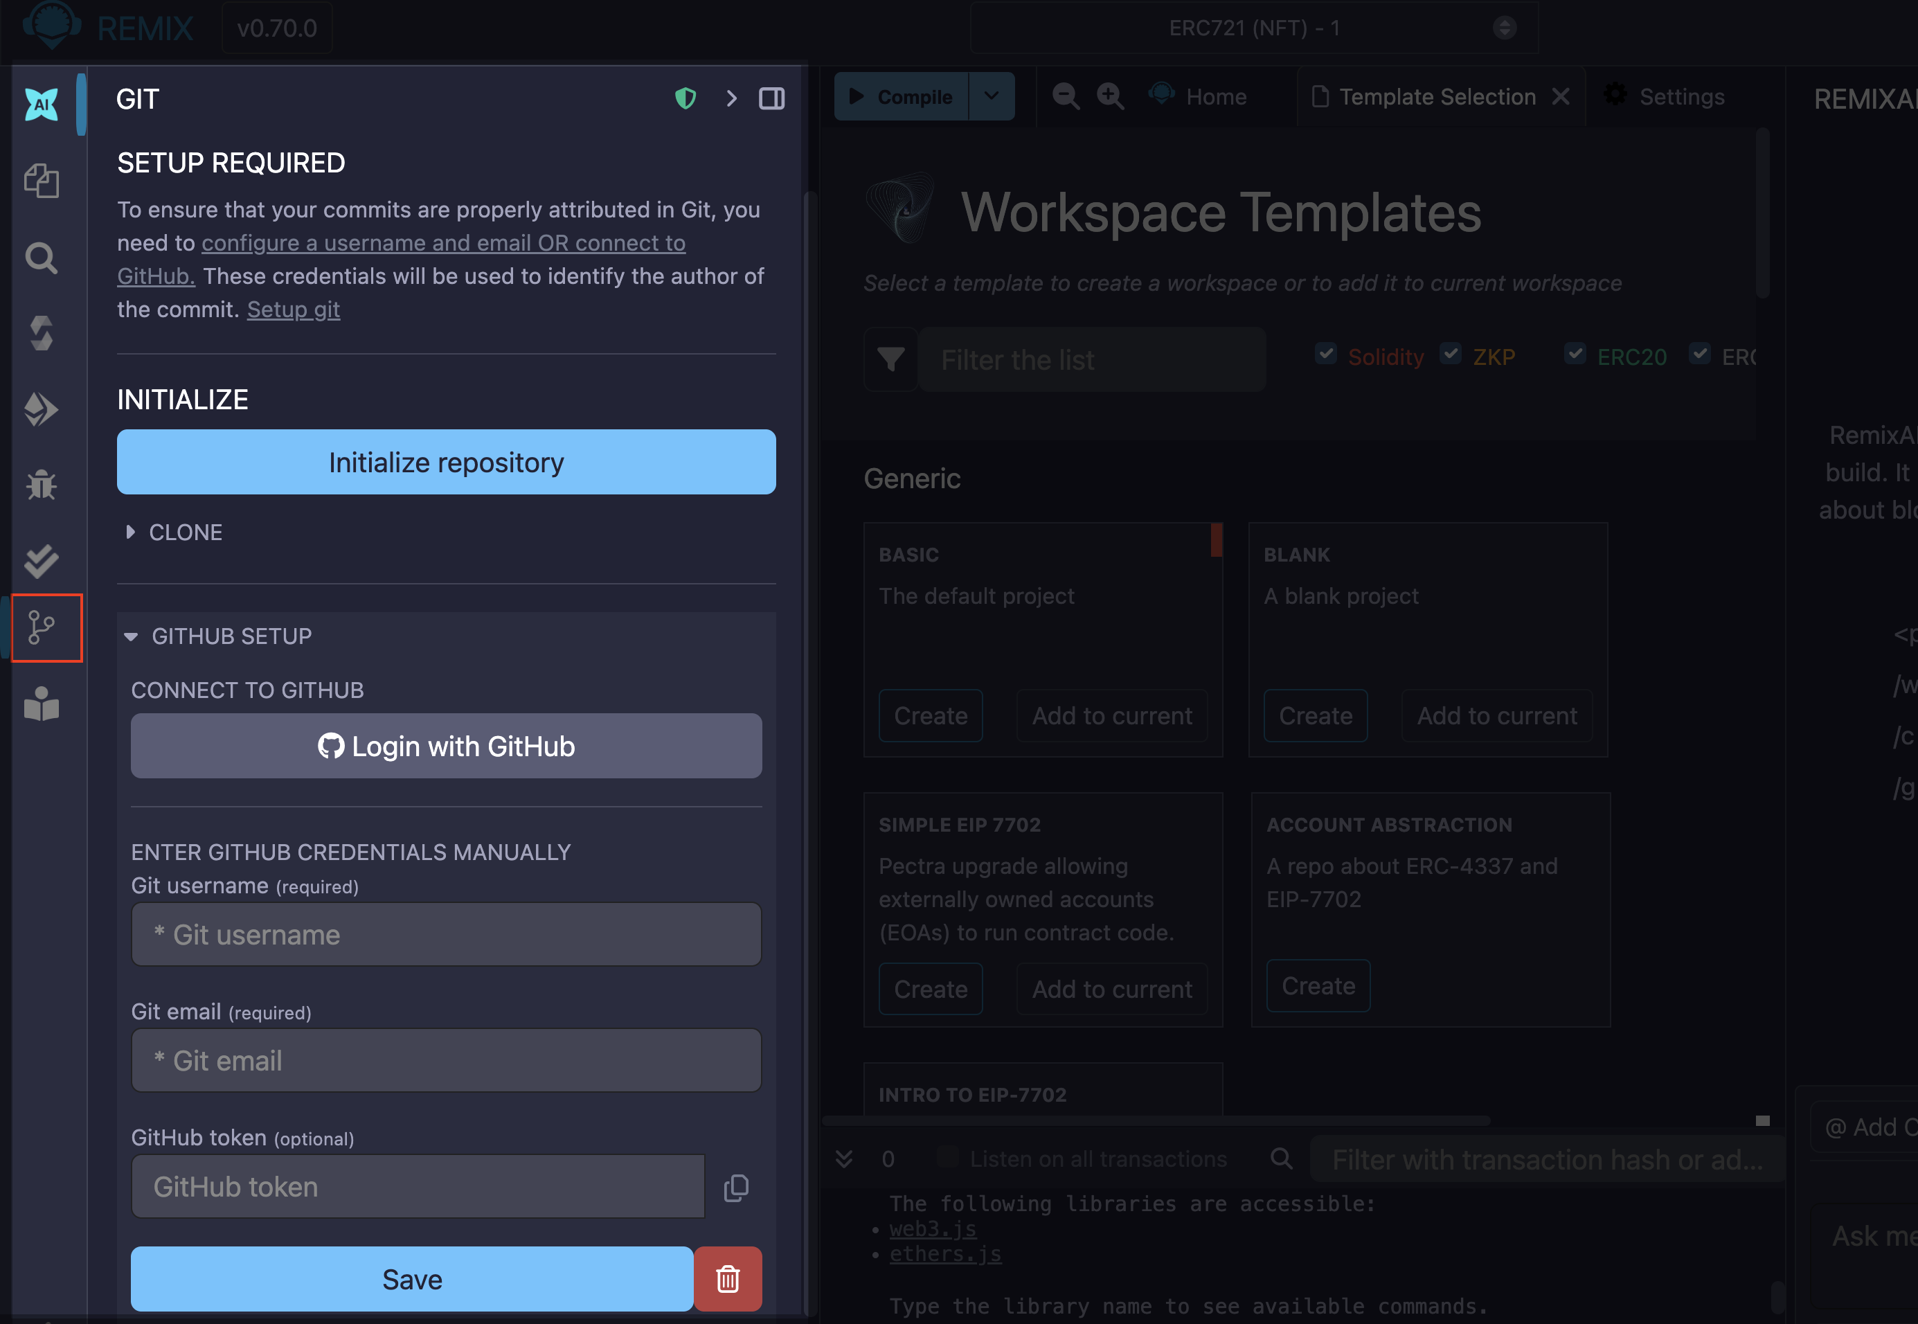Screen dimensions: 1918x1324
Task: Open the Compile dropdown arrow
Action: [x=992, y=96]
